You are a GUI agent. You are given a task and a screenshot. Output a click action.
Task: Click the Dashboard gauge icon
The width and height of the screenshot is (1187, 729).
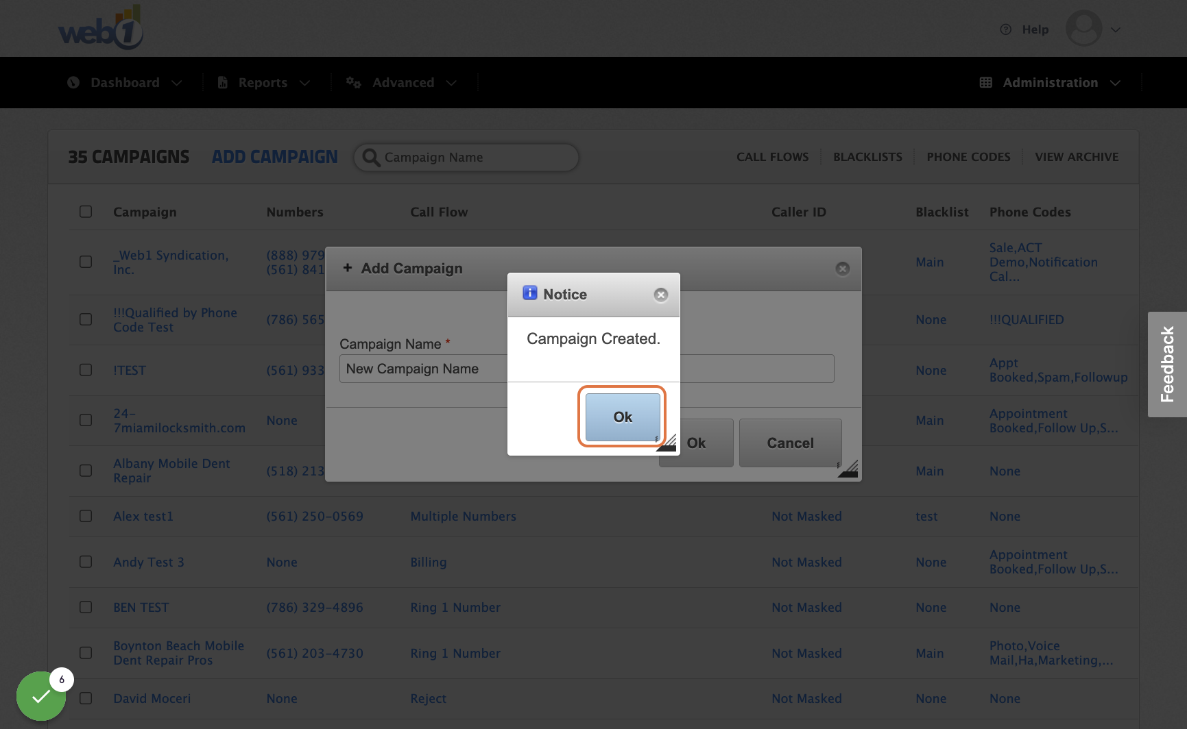pyautogui.click(x=73, y=82)
